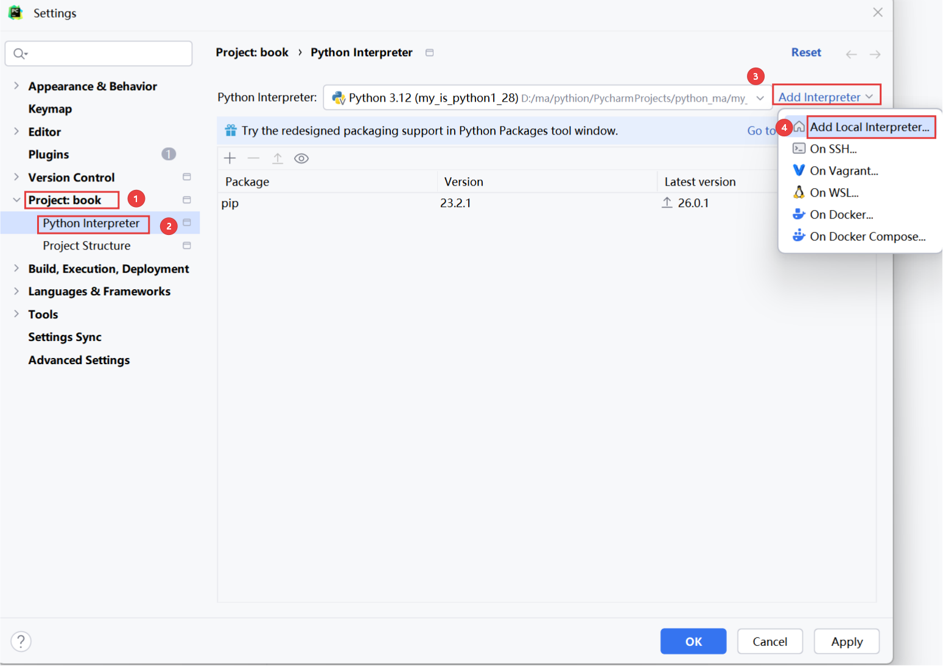Open the Add Interpreter dropdown
This screenshot has height=666, width=943.
pos(826,97)
